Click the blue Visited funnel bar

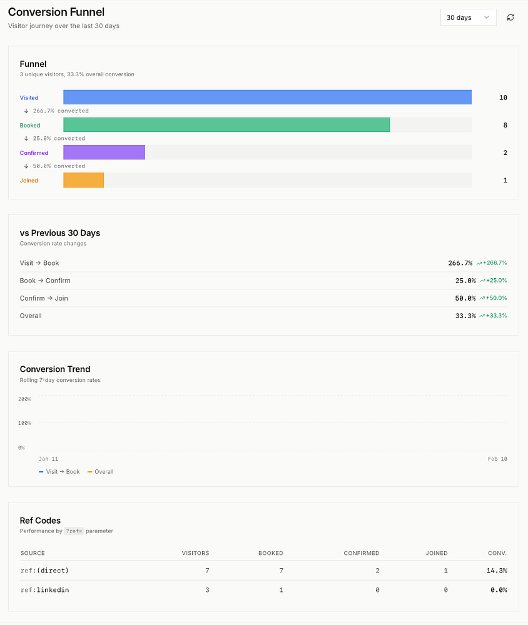coord(267,97)
